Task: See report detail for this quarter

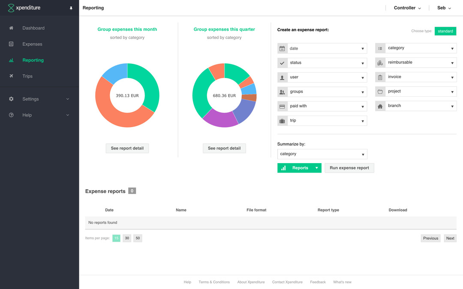Action: (224, 148)
